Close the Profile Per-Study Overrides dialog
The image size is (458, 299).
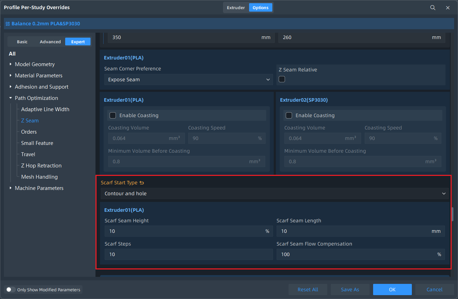click(448, 8)
